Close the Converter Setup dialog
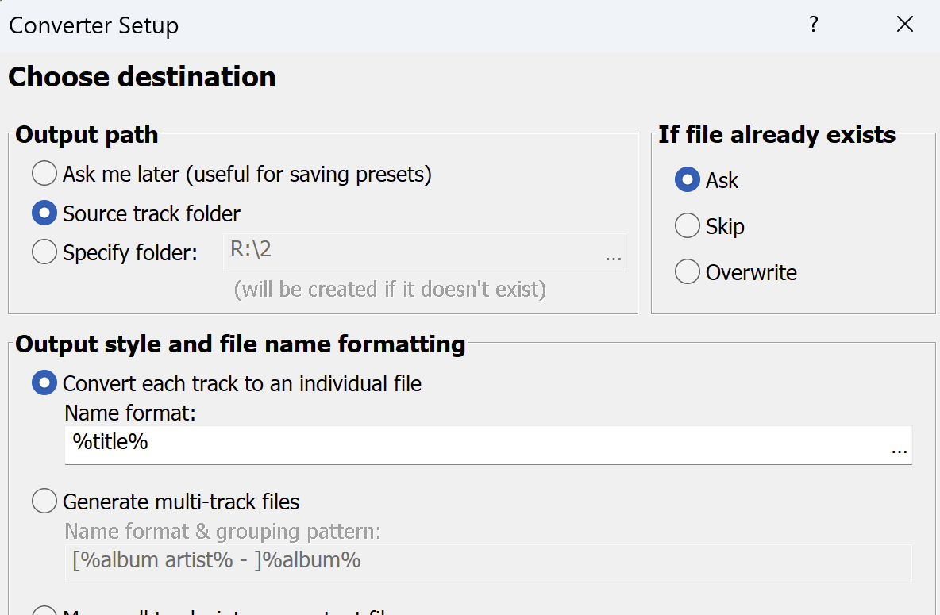Image resolution: width=940 pixels, height=615 pixels. coord(904,25)
